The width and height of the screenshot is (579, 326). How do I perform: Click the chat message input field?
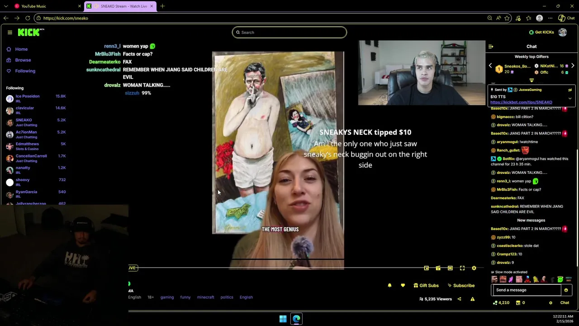click(526, 290)
